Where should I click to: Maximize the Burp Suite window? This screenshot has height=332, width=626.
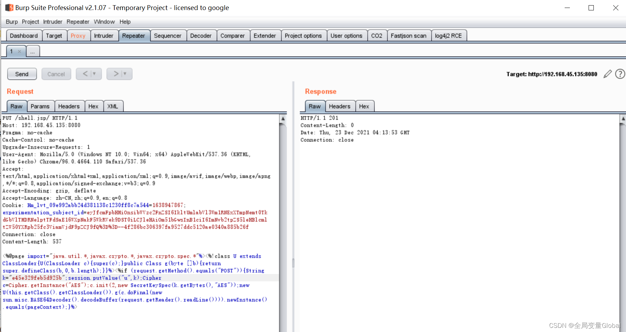coord(591,8)
